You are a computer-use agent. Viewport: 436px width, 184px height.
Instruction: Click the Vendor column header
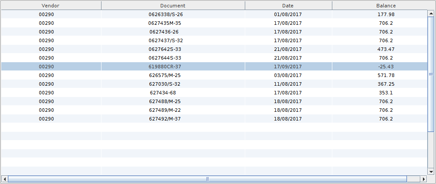[51, 6]
